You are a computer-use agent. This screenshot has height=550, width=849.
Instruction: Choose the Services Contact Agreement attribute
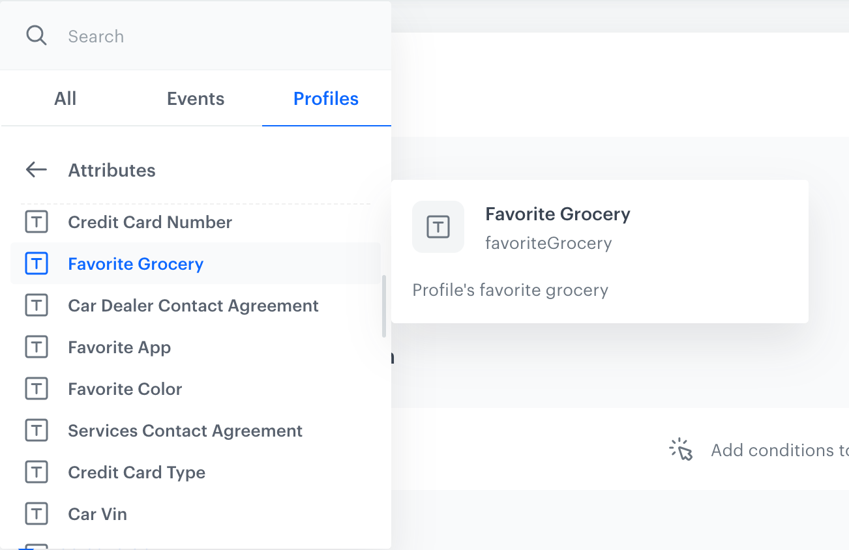point(185,430)
